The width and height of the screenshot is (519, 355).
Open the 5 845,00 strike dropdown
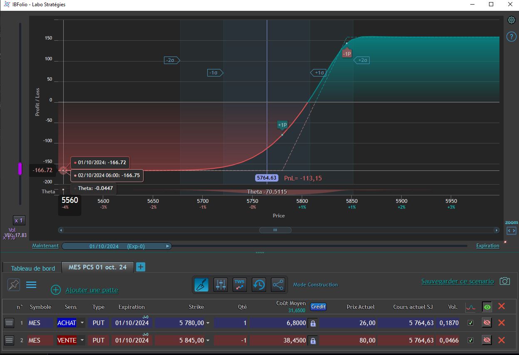[208, 340]
